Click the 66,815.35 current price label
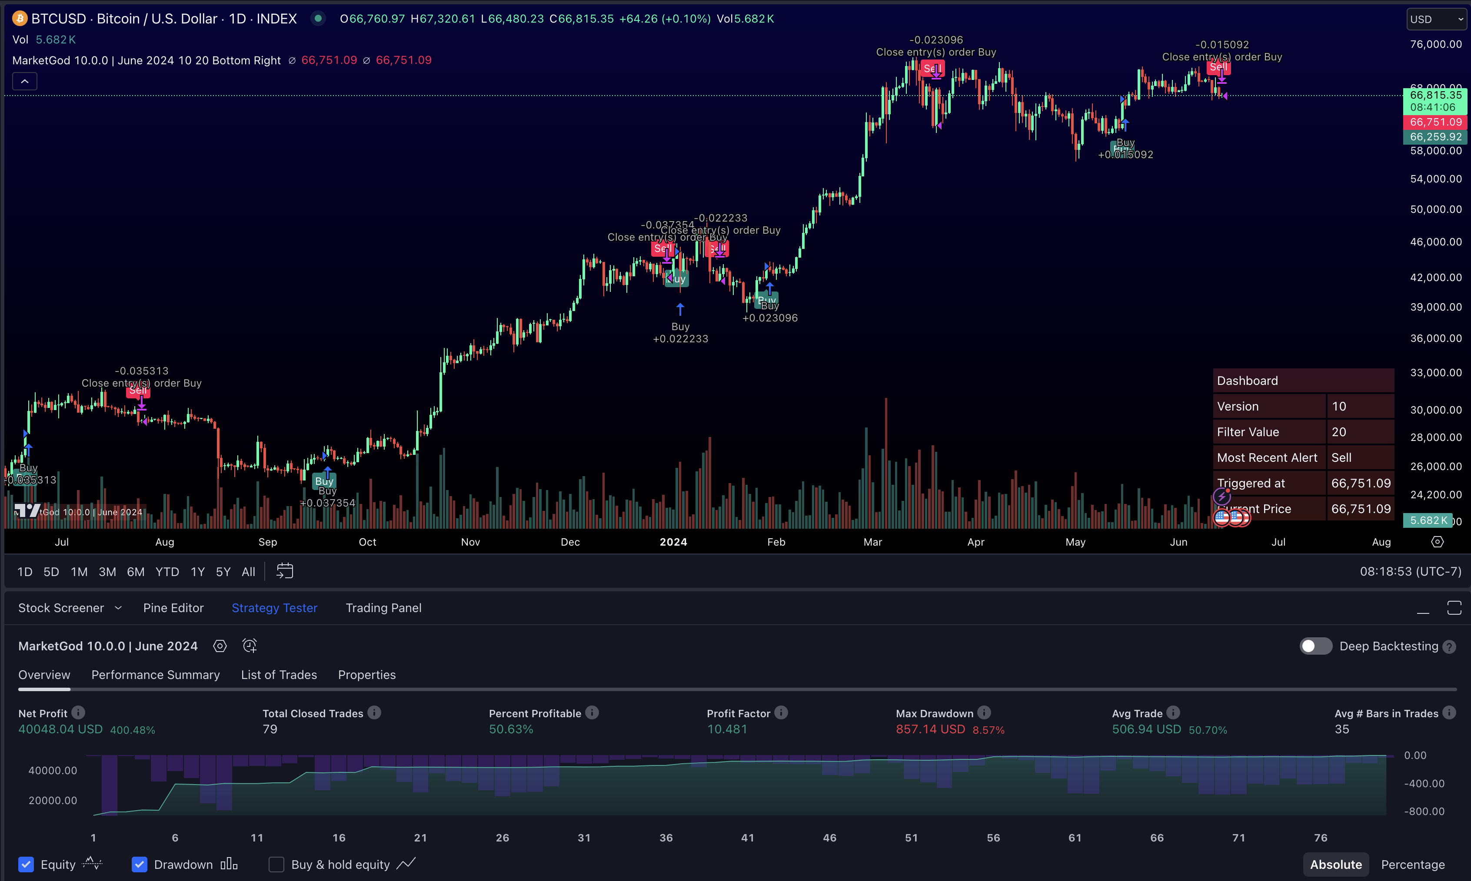Image resolution: width=1471 pixels, height=881 pixels. (1435, 95)
